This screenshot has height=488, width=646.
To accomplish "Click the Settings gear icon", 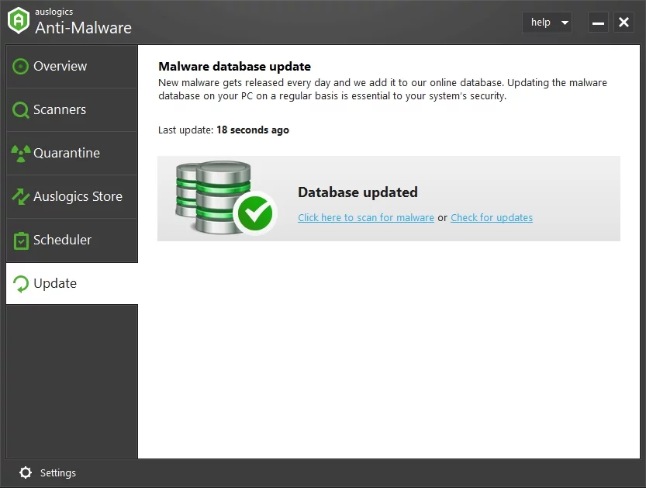I will [x=26, y=473].
